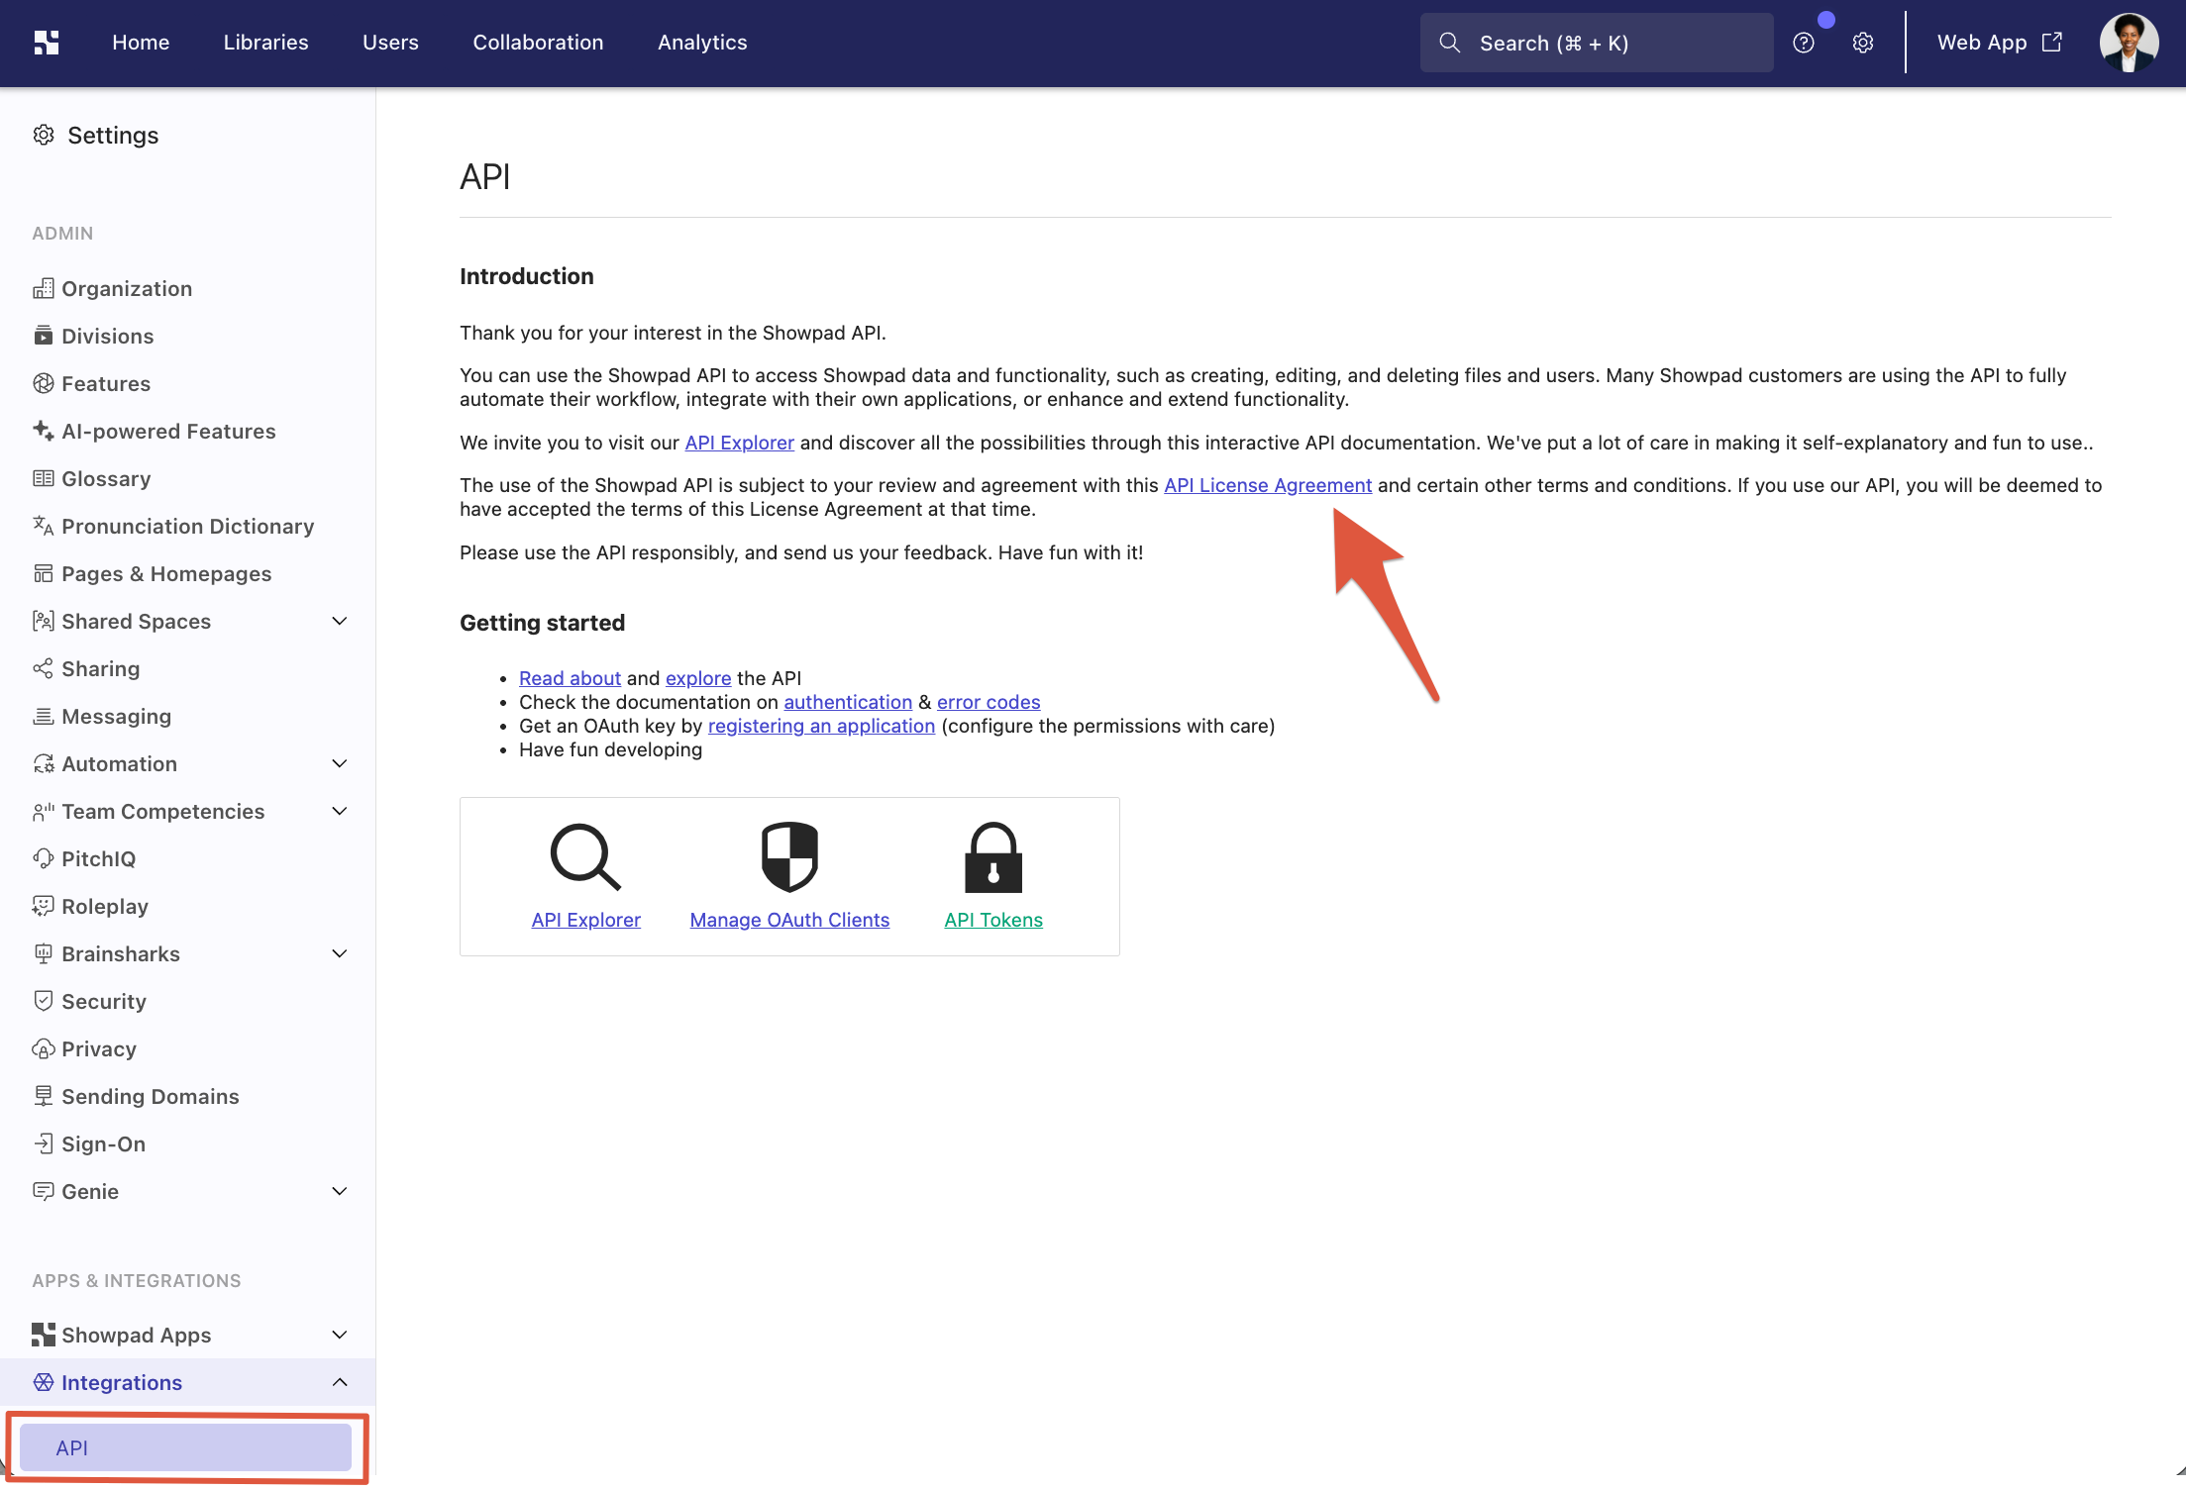
Task: Expand the Genie chevron
Action: tap(340, 1191)
